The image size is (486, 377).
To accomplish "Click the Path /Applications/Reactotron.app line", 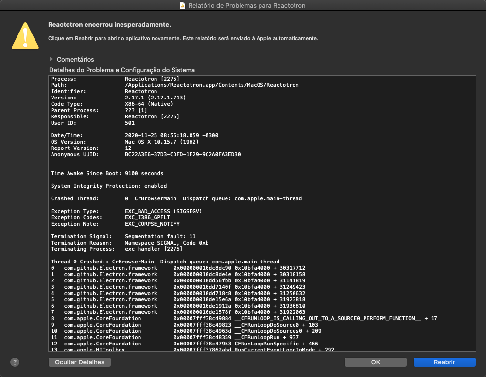I will [x=175, y=85].
